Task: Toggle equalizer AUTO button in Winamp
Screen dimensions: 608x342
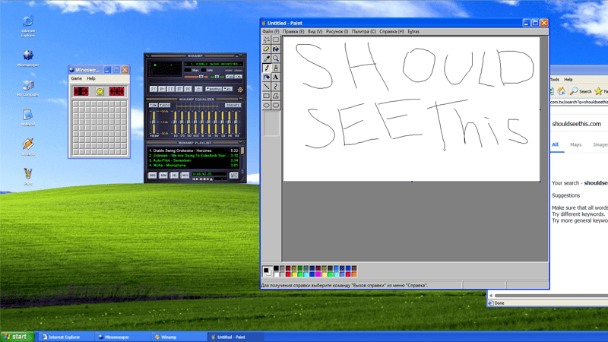Action: click(164, 105)
